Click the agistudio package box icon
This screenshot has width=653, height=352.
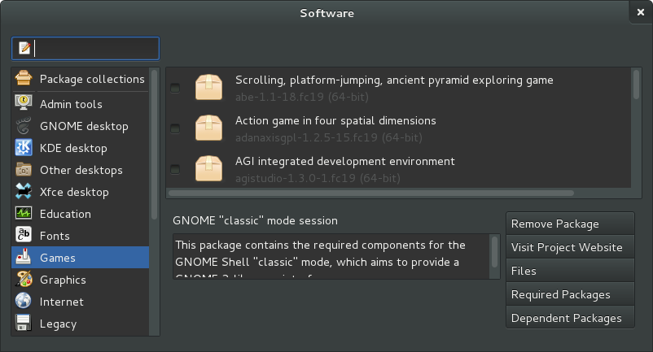point(208,169)
